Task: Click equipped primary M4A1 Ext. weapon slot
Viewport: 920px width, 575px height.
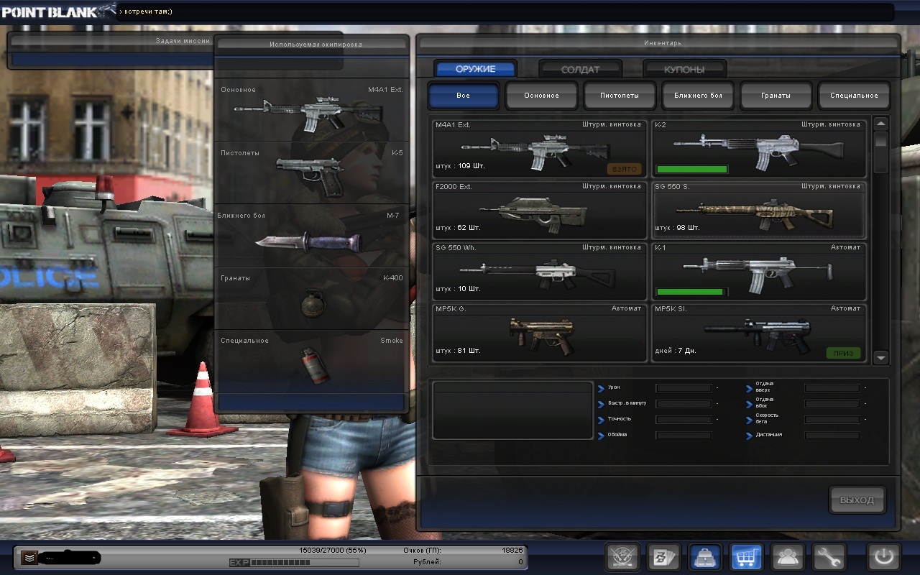Action: point(312,110)
